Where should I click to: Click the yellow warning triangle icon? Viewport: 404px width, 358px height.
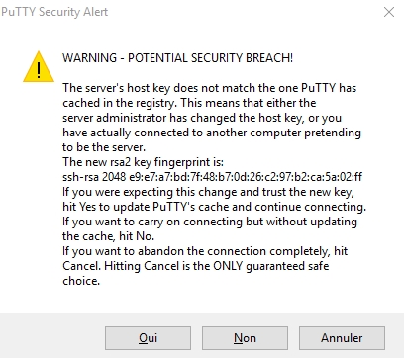(x=39, y=67)
